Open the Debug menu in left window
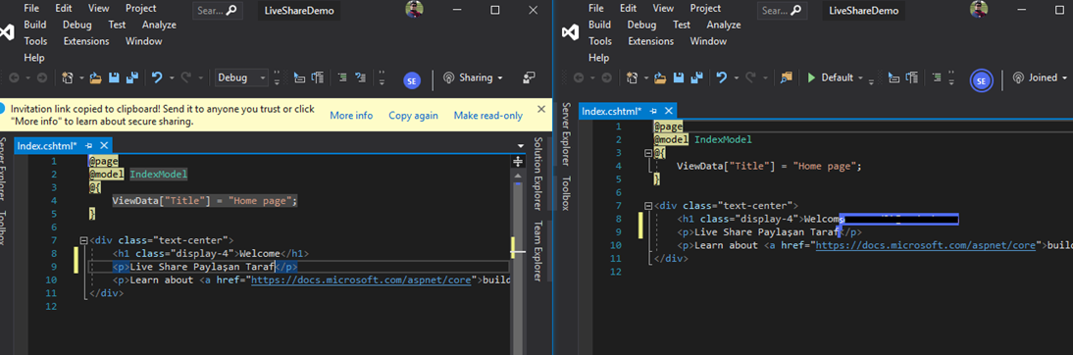 [x=77, y=25]
